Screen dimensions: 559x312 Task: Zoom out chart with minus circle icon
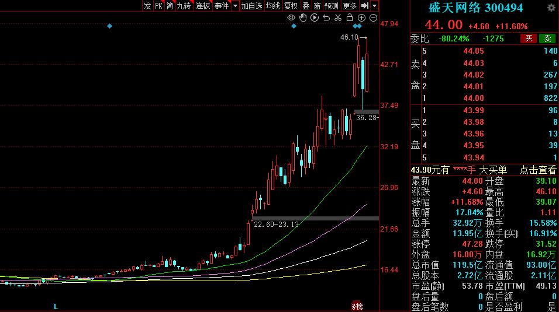point(373,18)
